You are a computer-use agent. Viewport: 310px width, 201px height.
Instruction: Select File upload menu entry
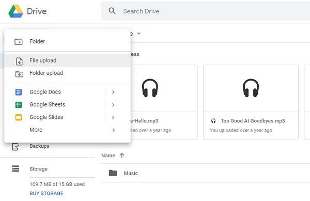[x=67, y=60]
